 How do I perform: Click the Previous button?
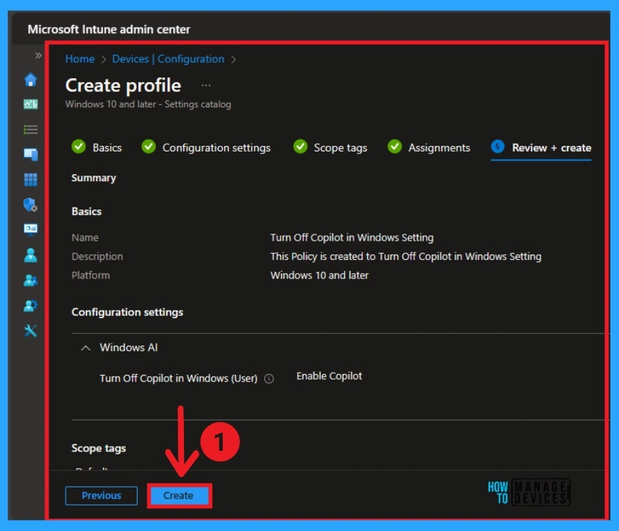[102, 496]
